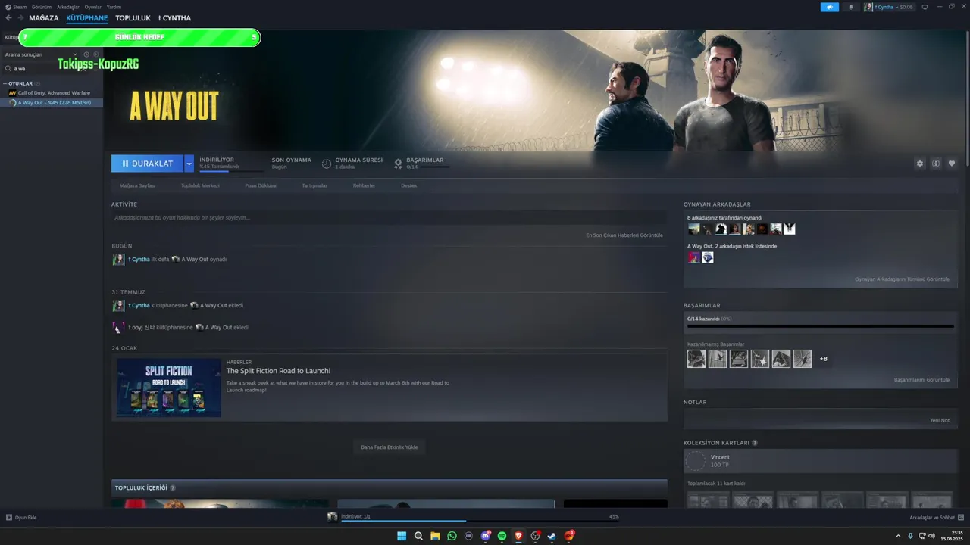
Task: Open Topluluk Merkezi link
Action: click(200, 185)
